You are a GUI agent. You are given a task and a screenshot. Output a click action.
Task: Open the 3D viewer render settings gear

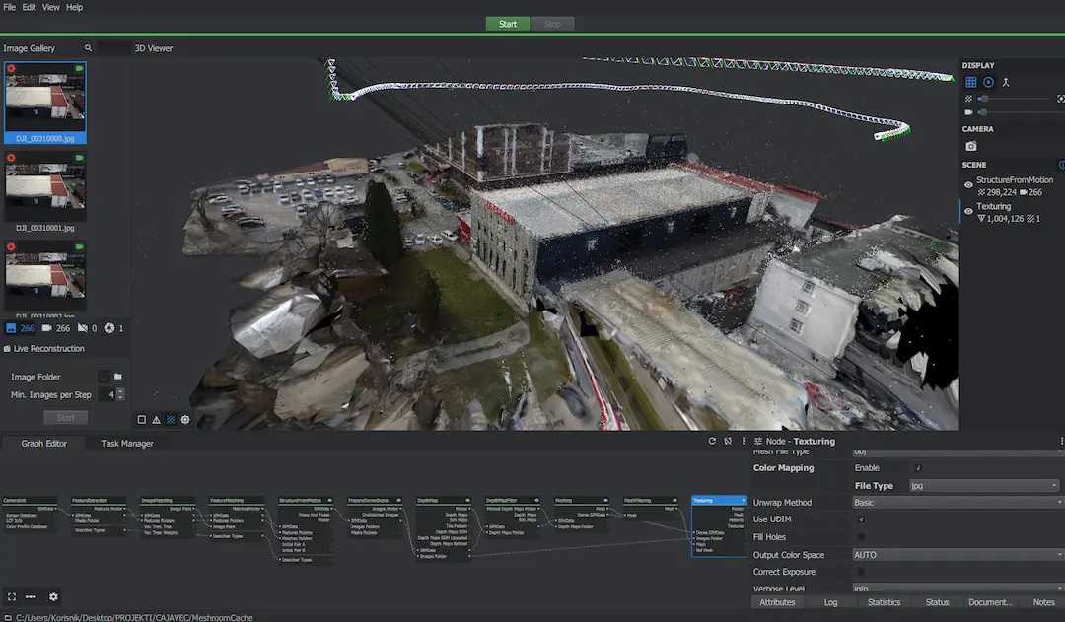pyautogui.click(x=185, y=420)
